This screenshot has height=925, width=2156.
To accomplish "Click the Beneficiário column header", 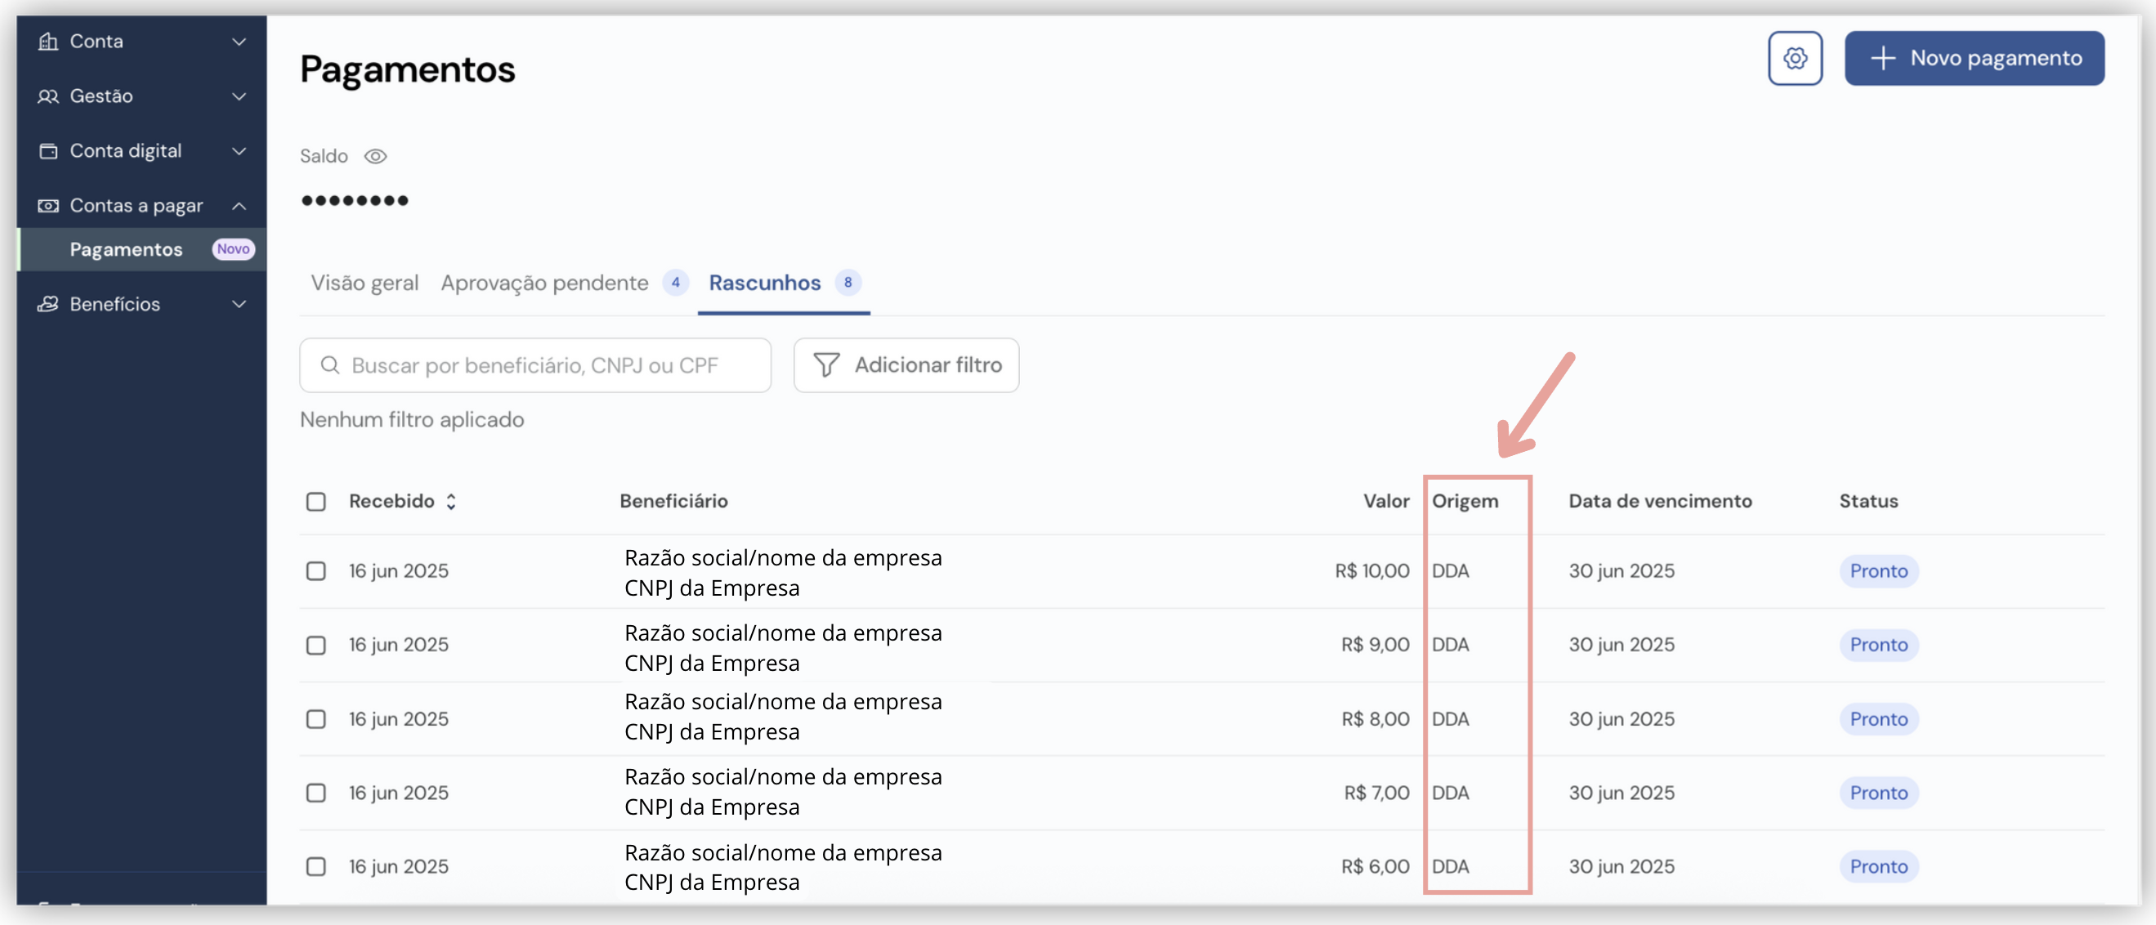I will 673,502.
